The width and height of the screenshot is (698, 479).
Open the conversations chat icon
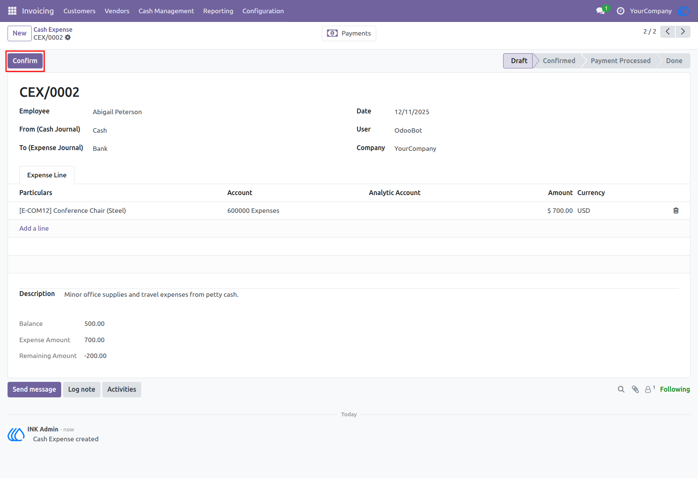pyautogui.click(x=601, y=11)
